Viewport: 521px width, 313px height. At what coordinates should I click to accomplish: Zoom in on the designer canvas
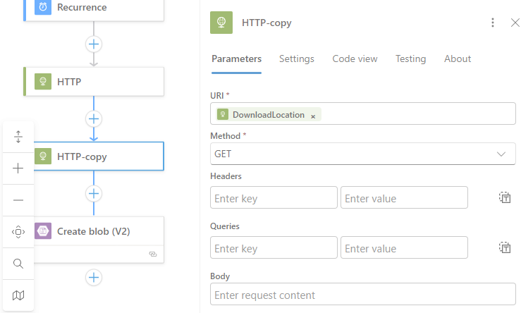[x=18, y=168]
